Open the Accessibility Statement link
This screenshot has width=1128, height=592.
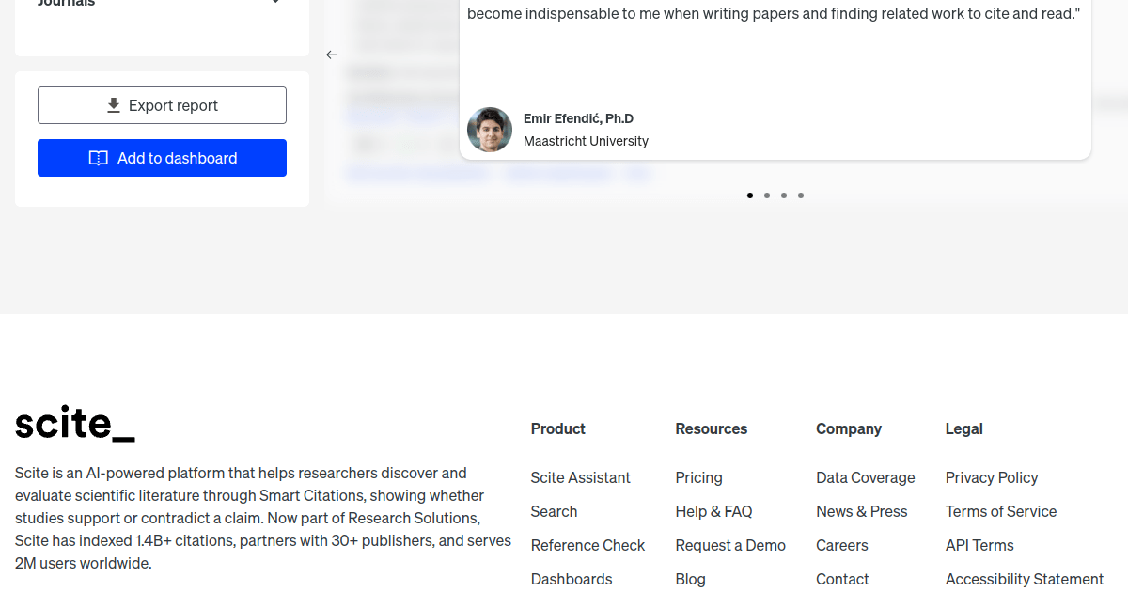click(1025, 579)
